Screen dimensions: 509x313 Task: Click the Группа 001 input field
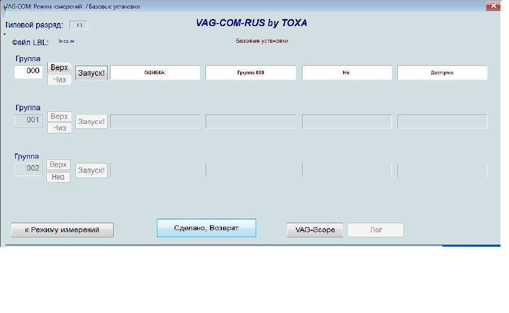(29, 120)
